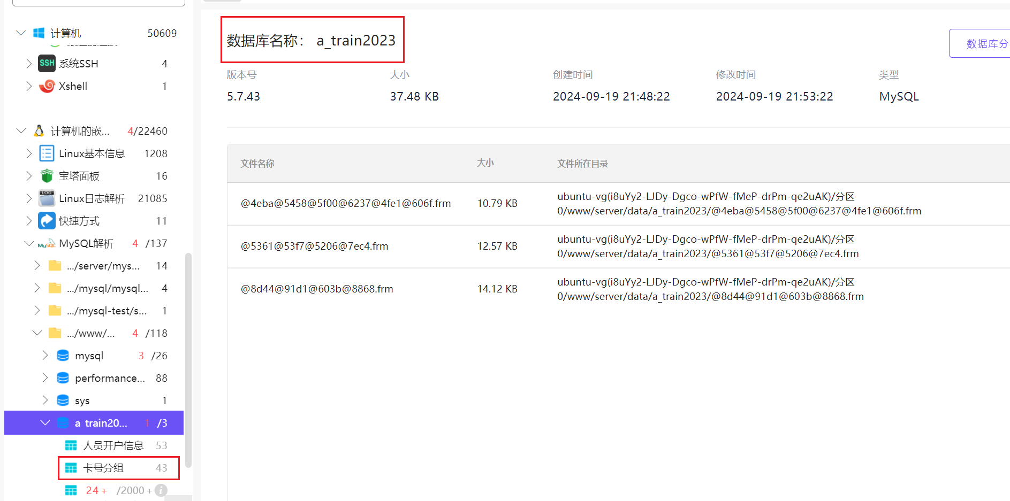Click the Xshell swirl icon
The width and height of the screenshot is (1010, 501).
tap(47, 86)
